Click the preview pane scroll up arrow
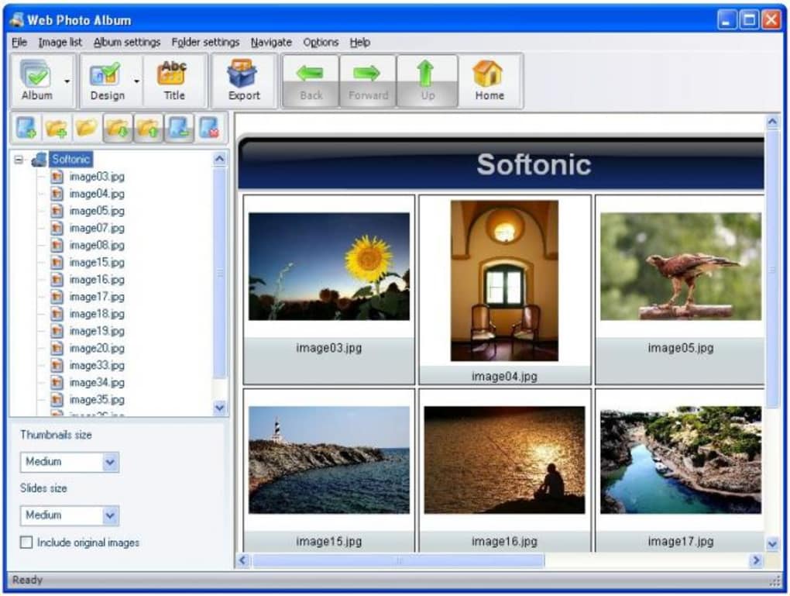The width and height of the screenshot is (790, 596). click(772, 122)
